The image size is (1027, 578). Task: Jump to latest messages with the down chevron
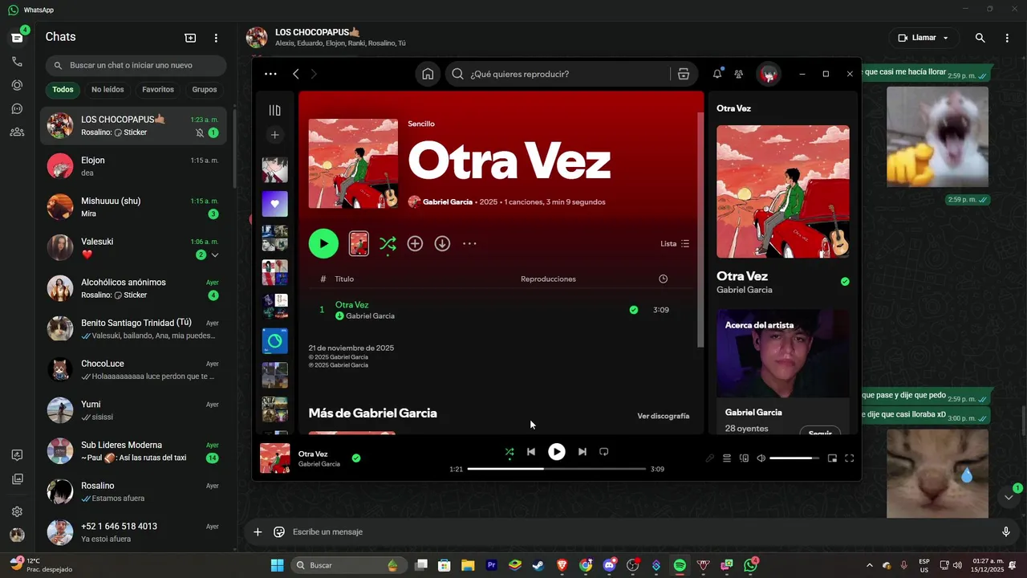1009,498
